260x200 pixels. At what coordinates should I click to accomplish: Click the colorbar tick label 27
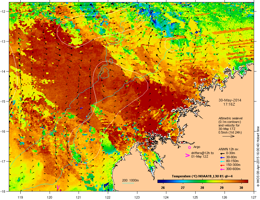(x=183, y=188)
